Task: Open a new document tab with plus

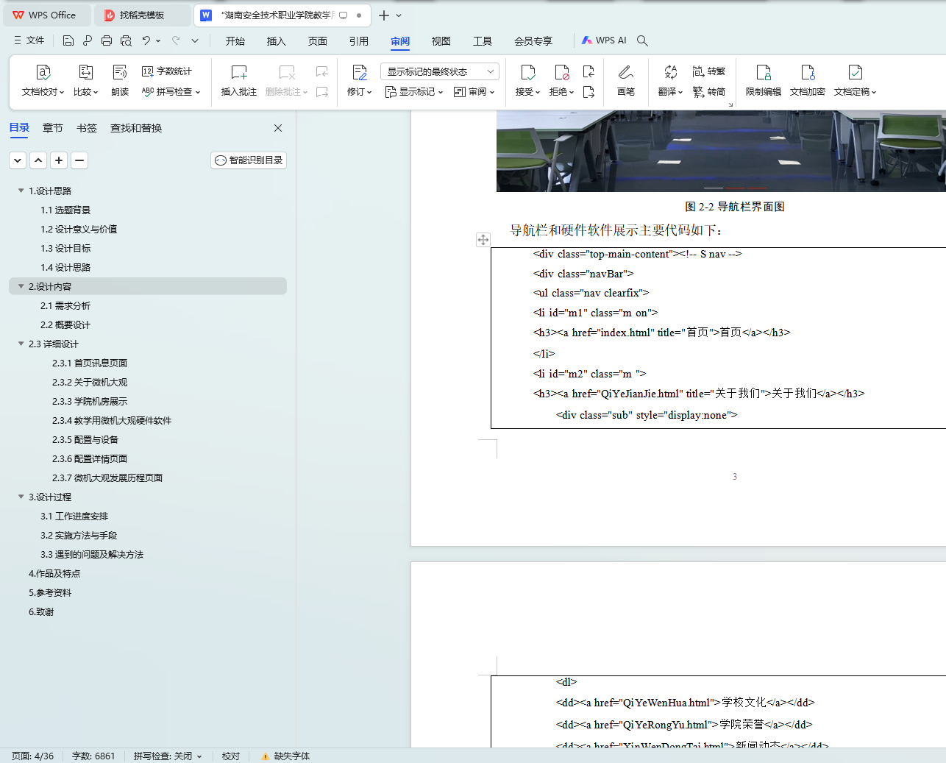Action: [x=384, y=15]
